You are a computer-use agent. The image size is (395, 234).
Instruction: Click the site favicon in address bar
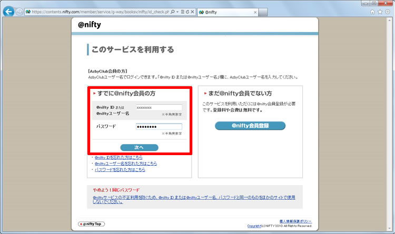click(x=28, y=12)
